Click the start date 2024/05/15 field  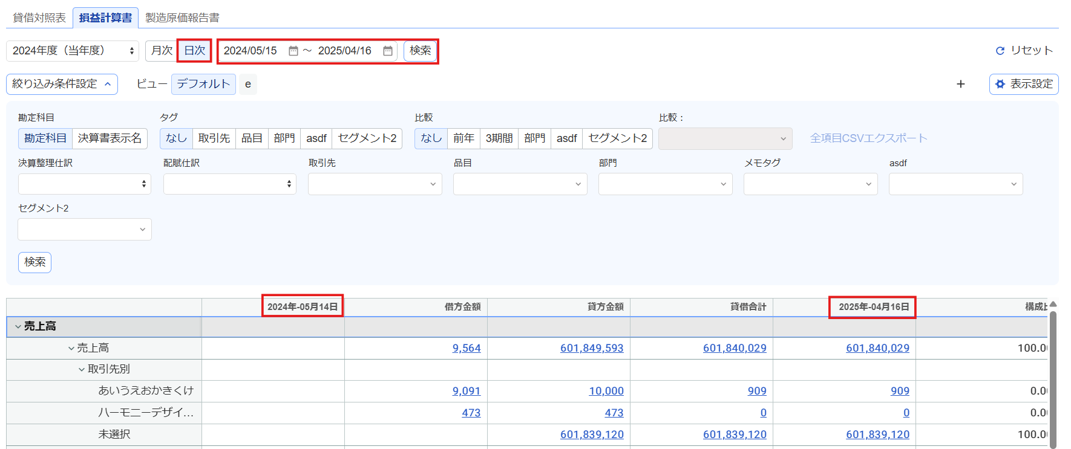[251, 51]
